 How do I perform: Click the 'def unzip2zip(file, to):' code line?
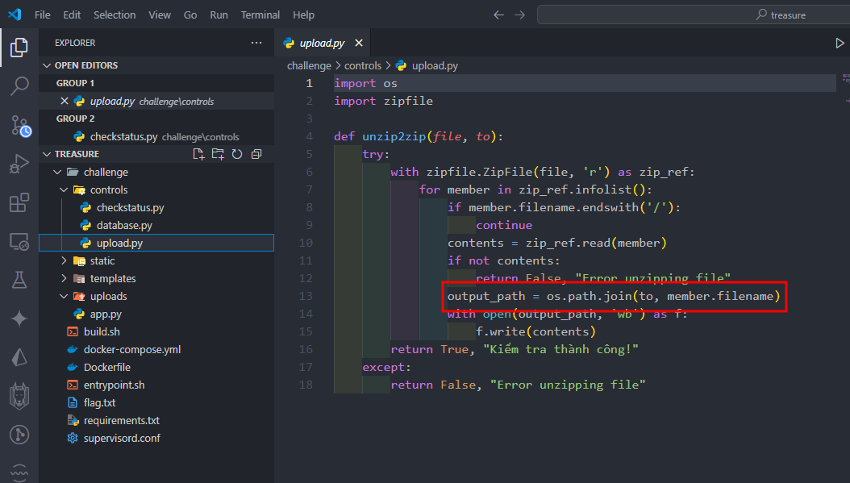[419, 136]
